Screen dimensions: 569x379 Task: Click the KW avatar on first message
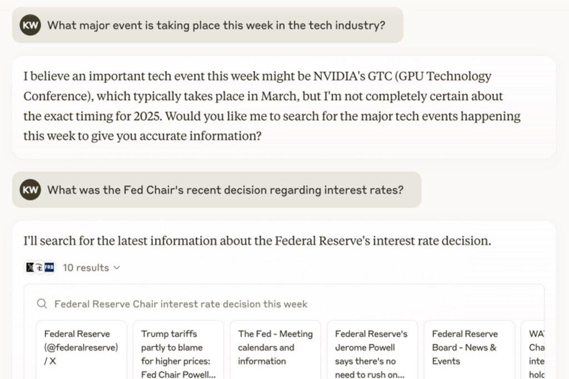click(x=30, y=25)
